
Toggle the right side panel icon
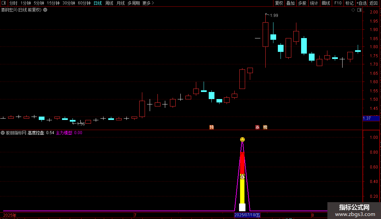(x=359, y=10)
